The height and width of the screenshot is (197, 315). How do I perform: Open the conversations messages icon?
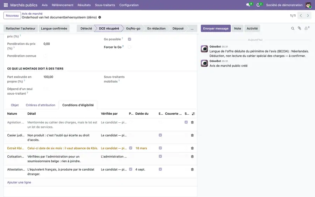tap(248, 5)
